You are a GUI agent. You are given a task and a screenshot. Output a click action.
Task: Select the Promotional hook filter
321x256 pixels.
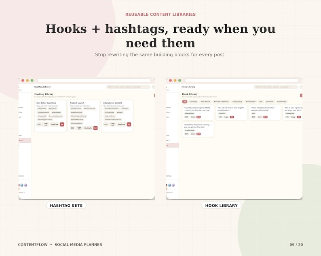pyautogui.click(x=251, y=102)
